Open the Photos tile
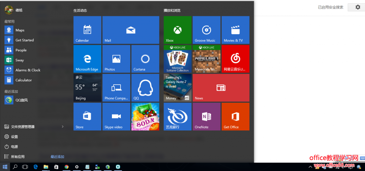365x171 pixels. click(x=116, y=59)
